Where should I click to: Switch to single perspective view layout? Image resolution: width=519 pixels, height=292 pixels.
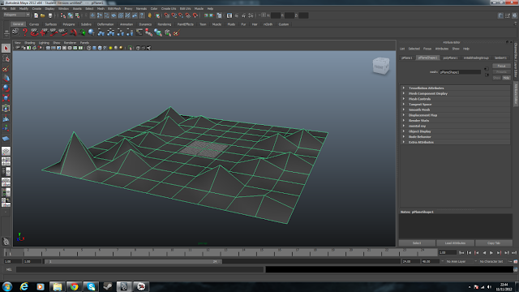coord(6,152)
